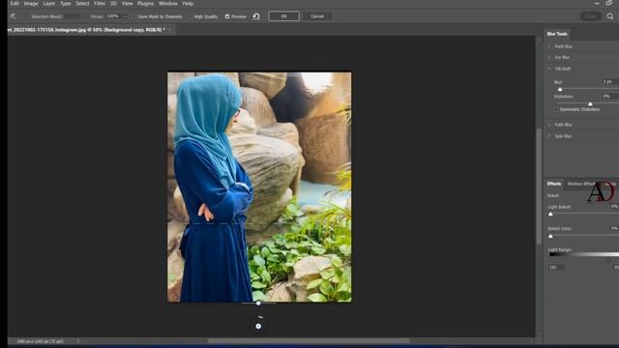
Task: Click the Focus percentage field
Action: (x=113, y=16)
